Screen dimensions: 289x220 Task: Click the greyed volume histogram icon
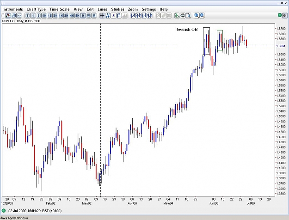124,16
